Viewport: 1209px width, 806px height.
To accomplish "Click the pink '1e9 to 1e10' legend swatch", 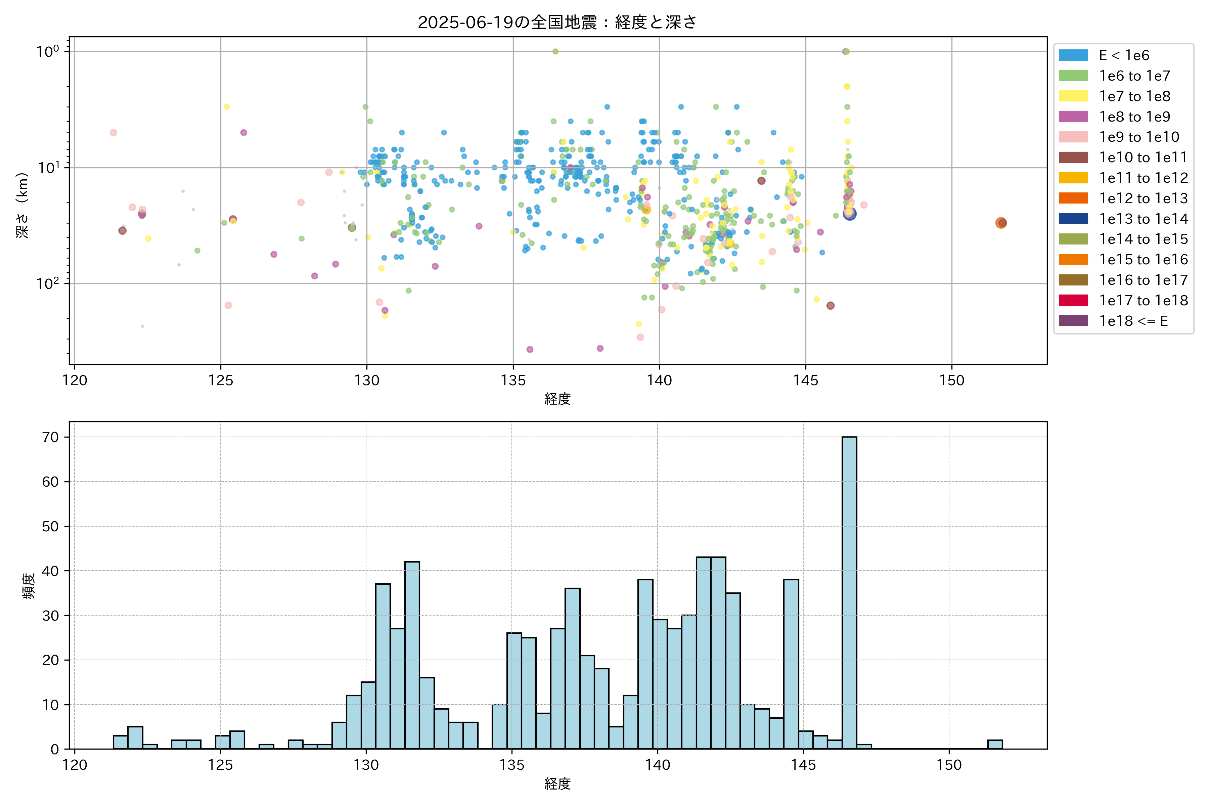I will (1073, 137).
